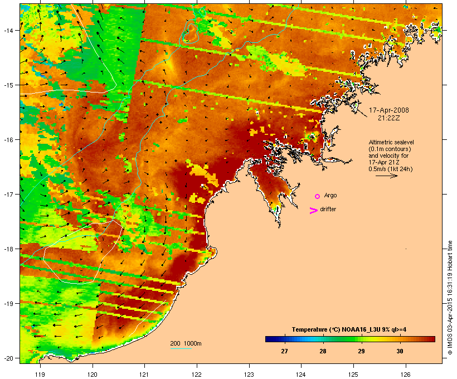The image size is (457, 379).
Task: Click the '(0.1m contours)' text line
Action: coord(390,149)
